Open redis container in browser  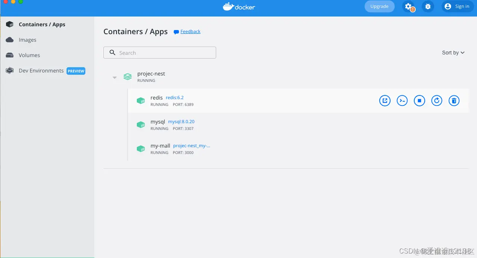click(385, 101)
